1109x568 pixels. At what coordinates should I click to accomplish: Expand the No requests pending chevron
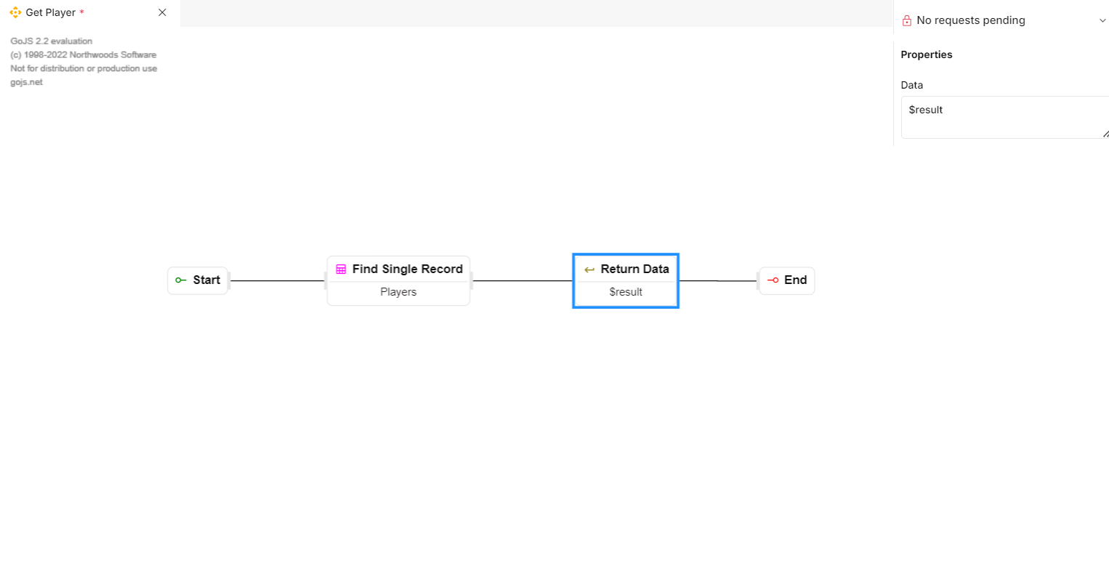(x=1102, y=21)
